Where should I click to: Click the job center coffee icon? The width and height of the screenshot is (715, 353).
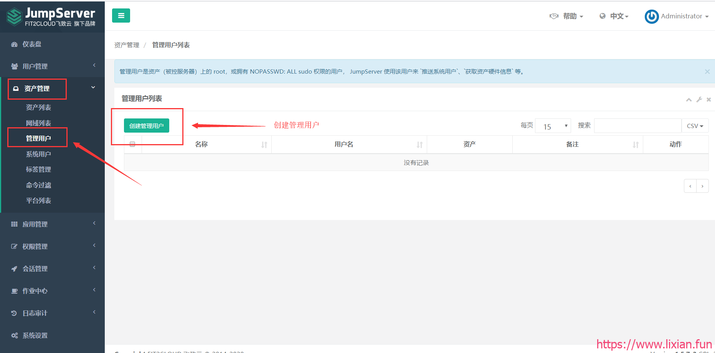click(x=14, y=291)
